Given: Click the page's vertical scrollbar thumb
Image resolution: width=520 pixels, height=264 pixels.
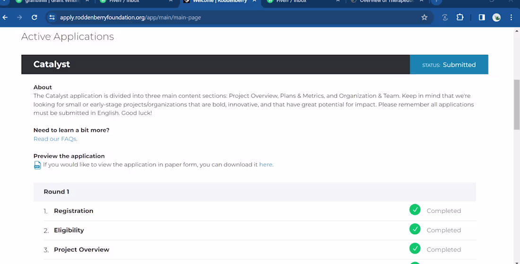Looking at the screenshot, I should (x=517, y=105).
